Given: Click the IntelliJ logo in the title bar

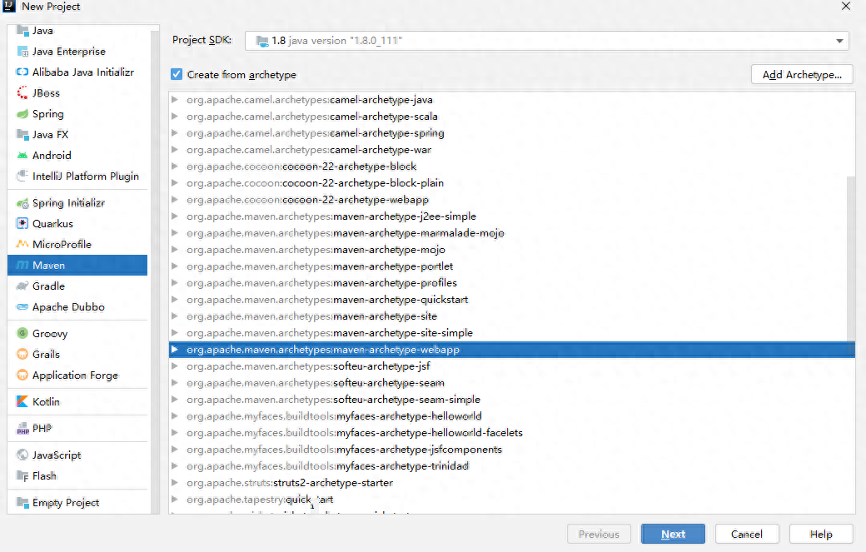Looking at the screenshot, I should point(9,6).
